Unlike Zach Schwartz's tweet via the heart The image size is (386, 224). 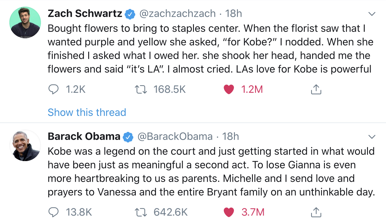coord(229,89)
